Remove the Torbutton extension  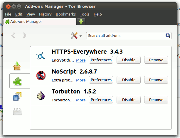point(156,100)
